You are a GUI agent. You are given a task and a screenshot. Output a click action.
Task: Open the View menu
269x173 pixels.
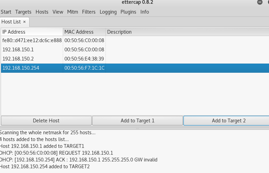[x=58, y=12]
